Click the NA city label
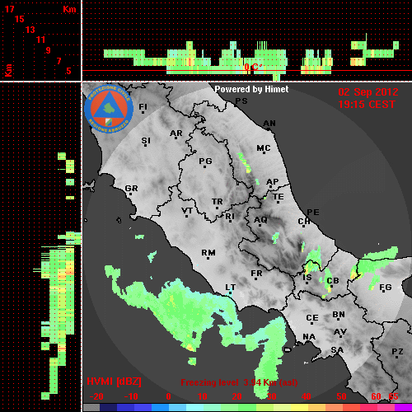This screenshot has height=412, width=412. point(309,337)
